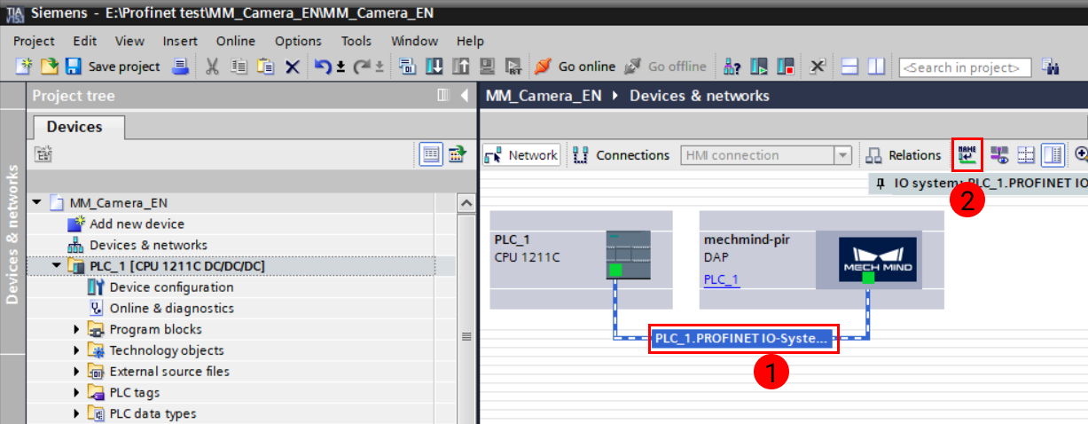Image resolution: width=1088 pixels, height=424 pixels.
Task: Click the binoculars search icon
Action: (x=1051, y=67)
